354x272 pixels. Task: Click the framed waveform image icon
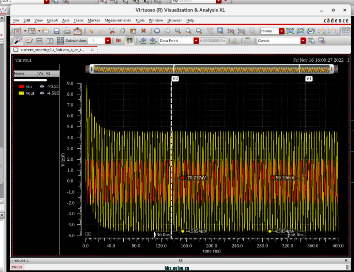point(77,31)
